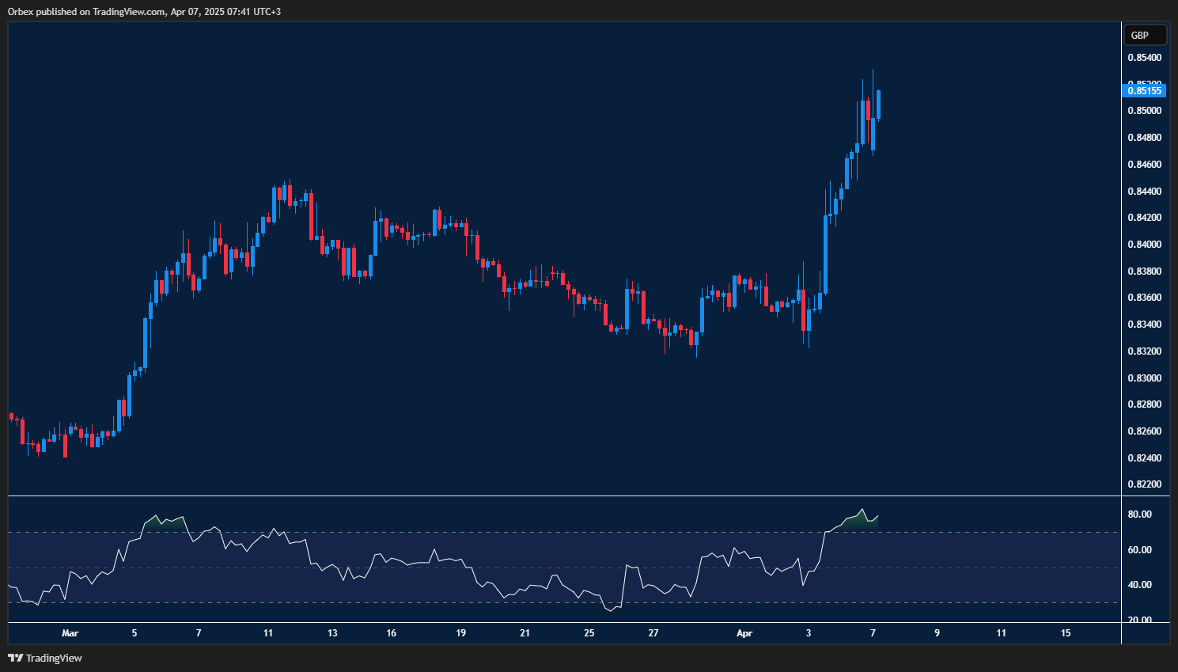Click the TradingView logo icon
Screen dimensions: 1178x672
15,658
